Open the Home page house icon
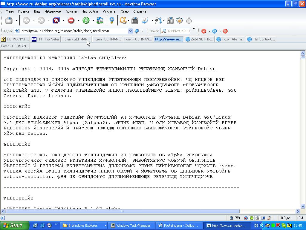The width and height of the screenshot is (306, 230). [100, 20]
